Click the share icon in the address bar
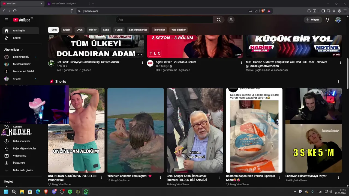Screen dimensions: 349x196 coord(256,11)
